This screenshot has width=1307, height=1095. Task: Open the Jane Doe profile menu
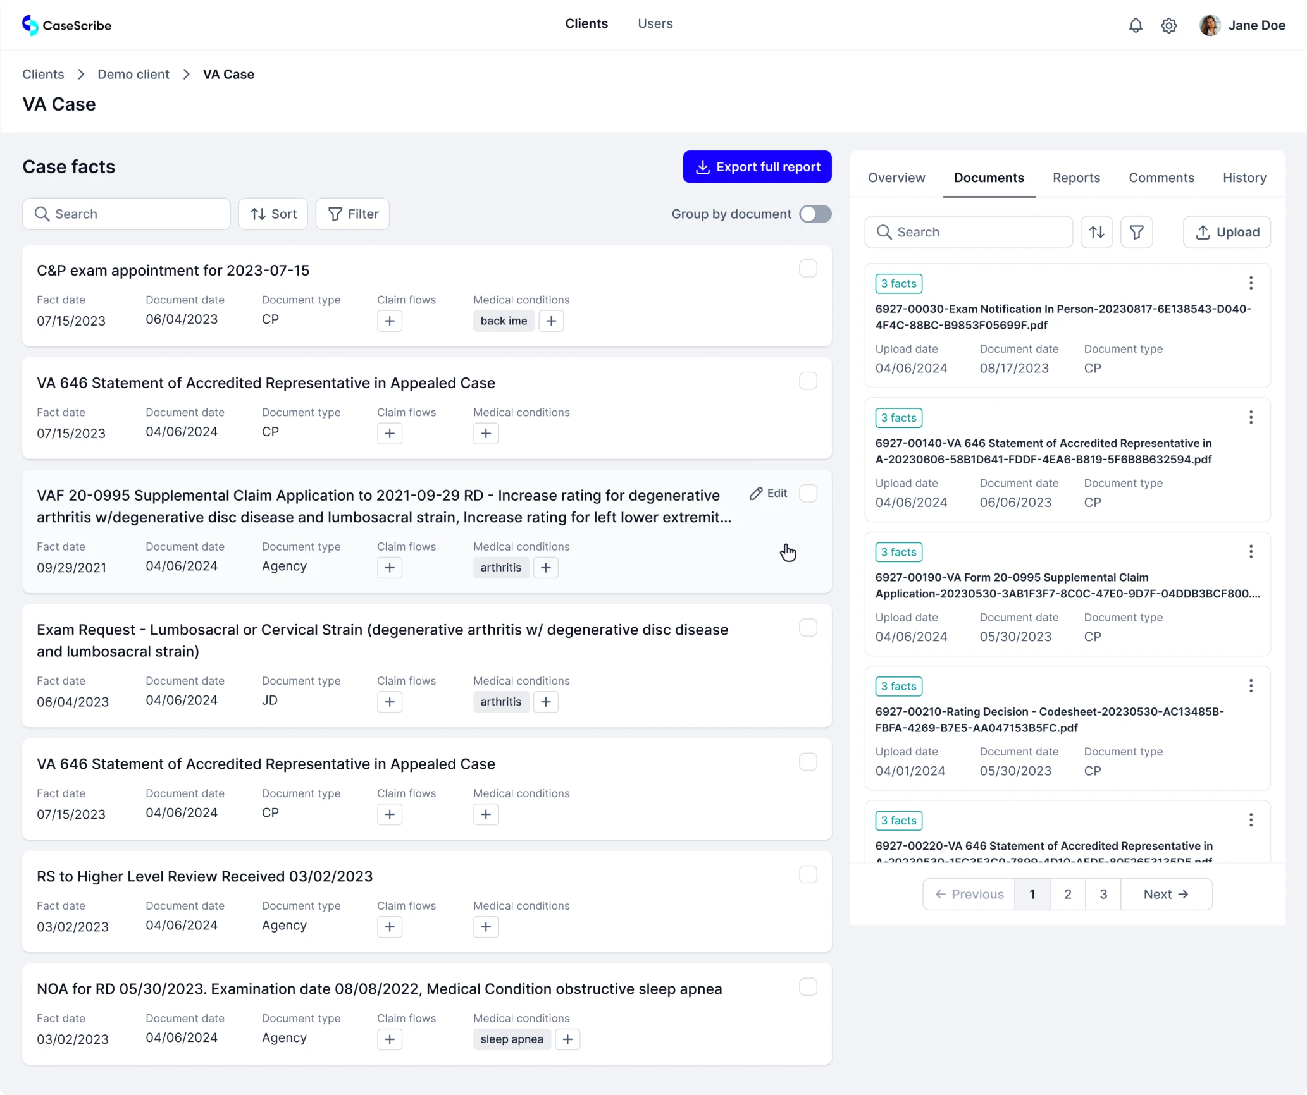tap(1241, 25)
